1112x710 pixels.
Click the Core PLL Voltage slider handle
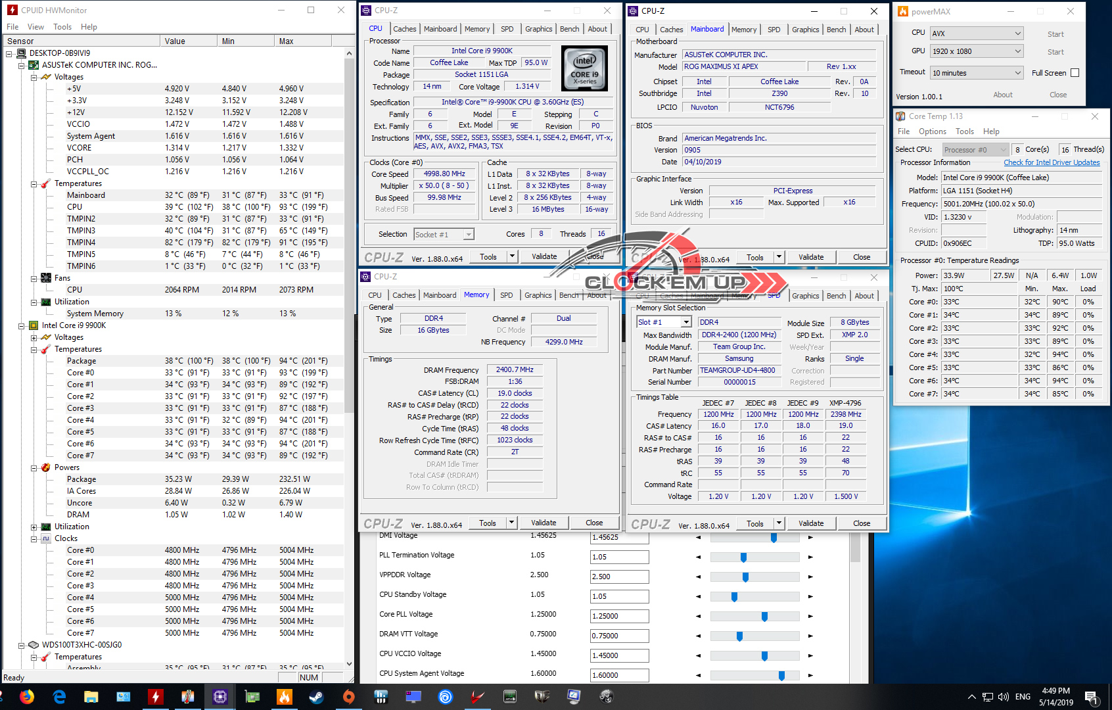(x=764, y=617)
